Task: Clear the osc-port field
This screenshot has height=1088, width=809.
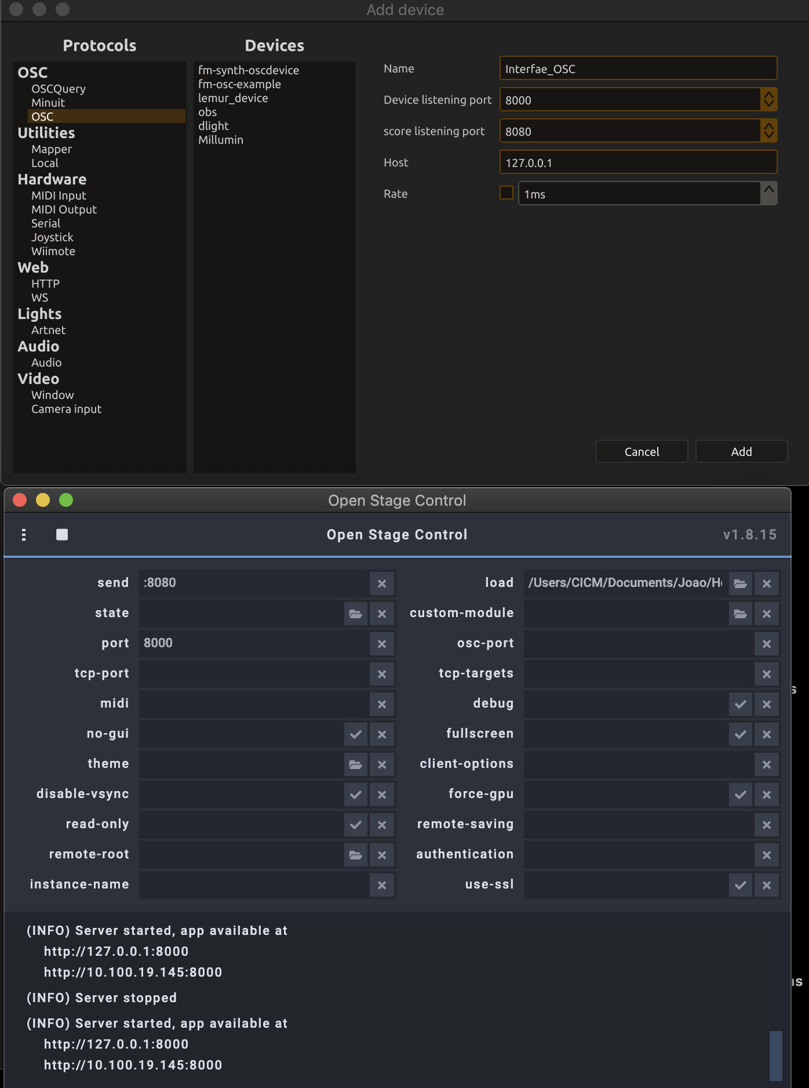Action: click(x=767, y=644)
